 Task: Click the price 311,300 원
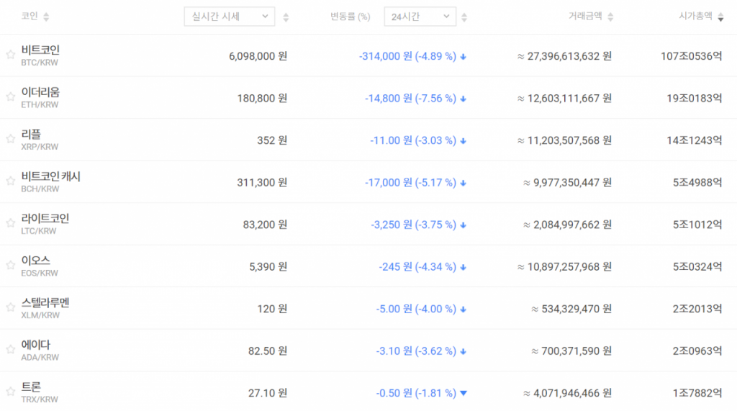point(262,182)
